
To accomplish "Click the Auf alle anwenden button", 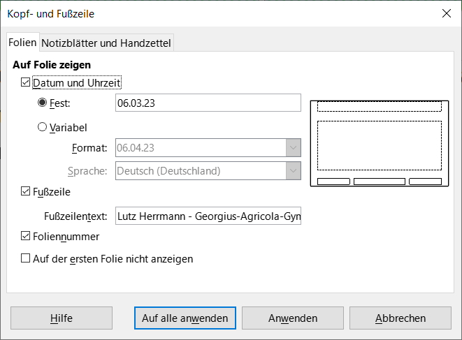I will [185, 318].
